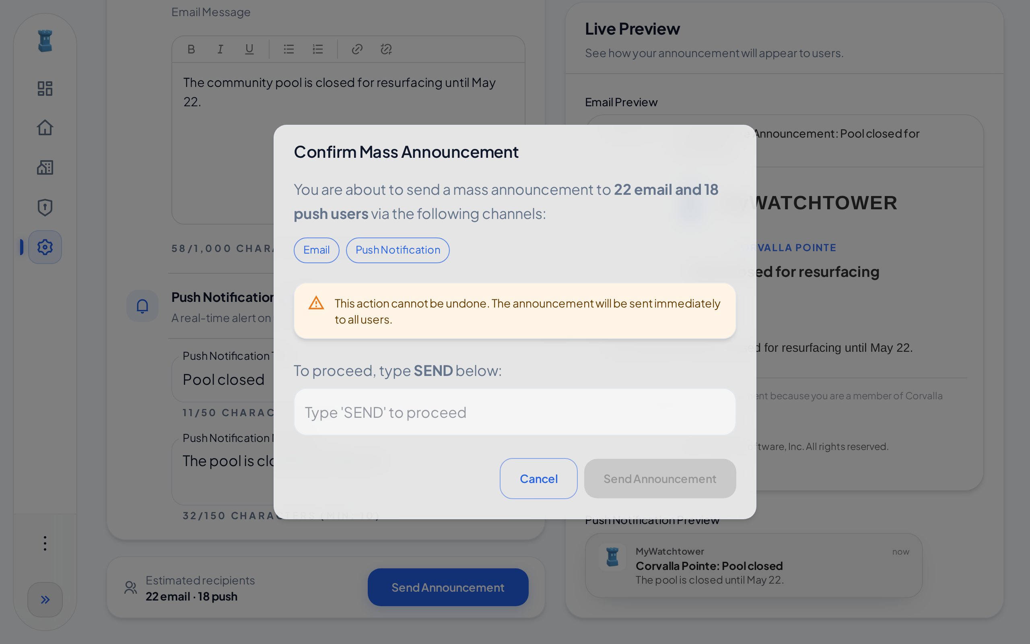Click the push notification body text field
This screenshot has width=1030, height=644.
[223, 471]
